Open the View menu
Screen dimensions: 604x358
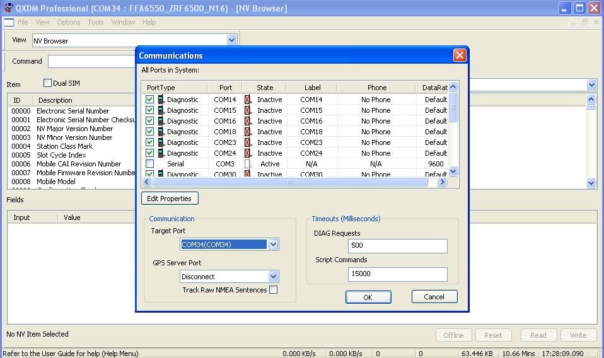(x=42, y=22)
